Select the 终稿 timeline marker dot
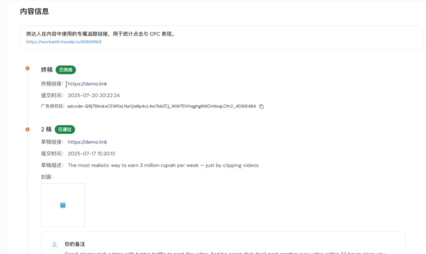The image size is (426, 254). coord(28,69)
